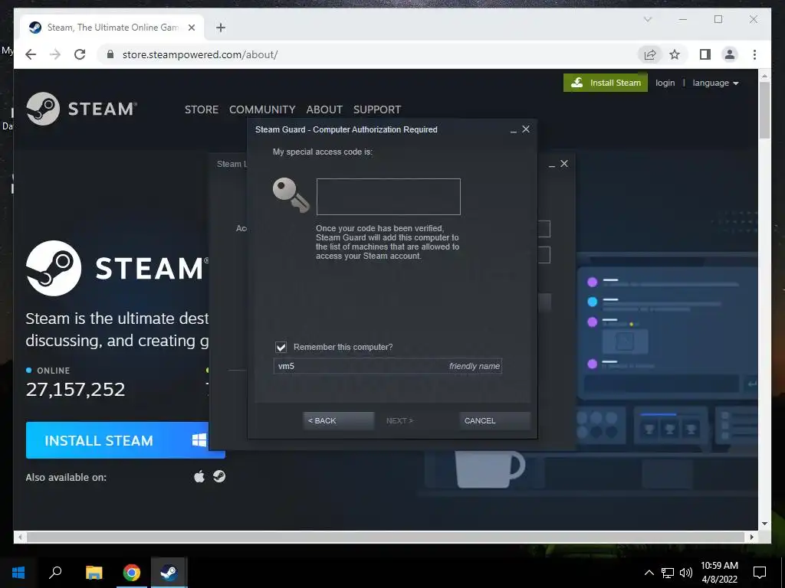785x588 pixels.
Task: Open the ABOUT menu item
Action: pyautogui.click(x=324, y=109)
